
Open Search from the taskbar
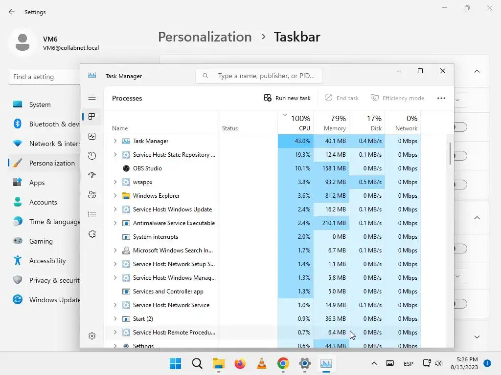click(197, 363)
